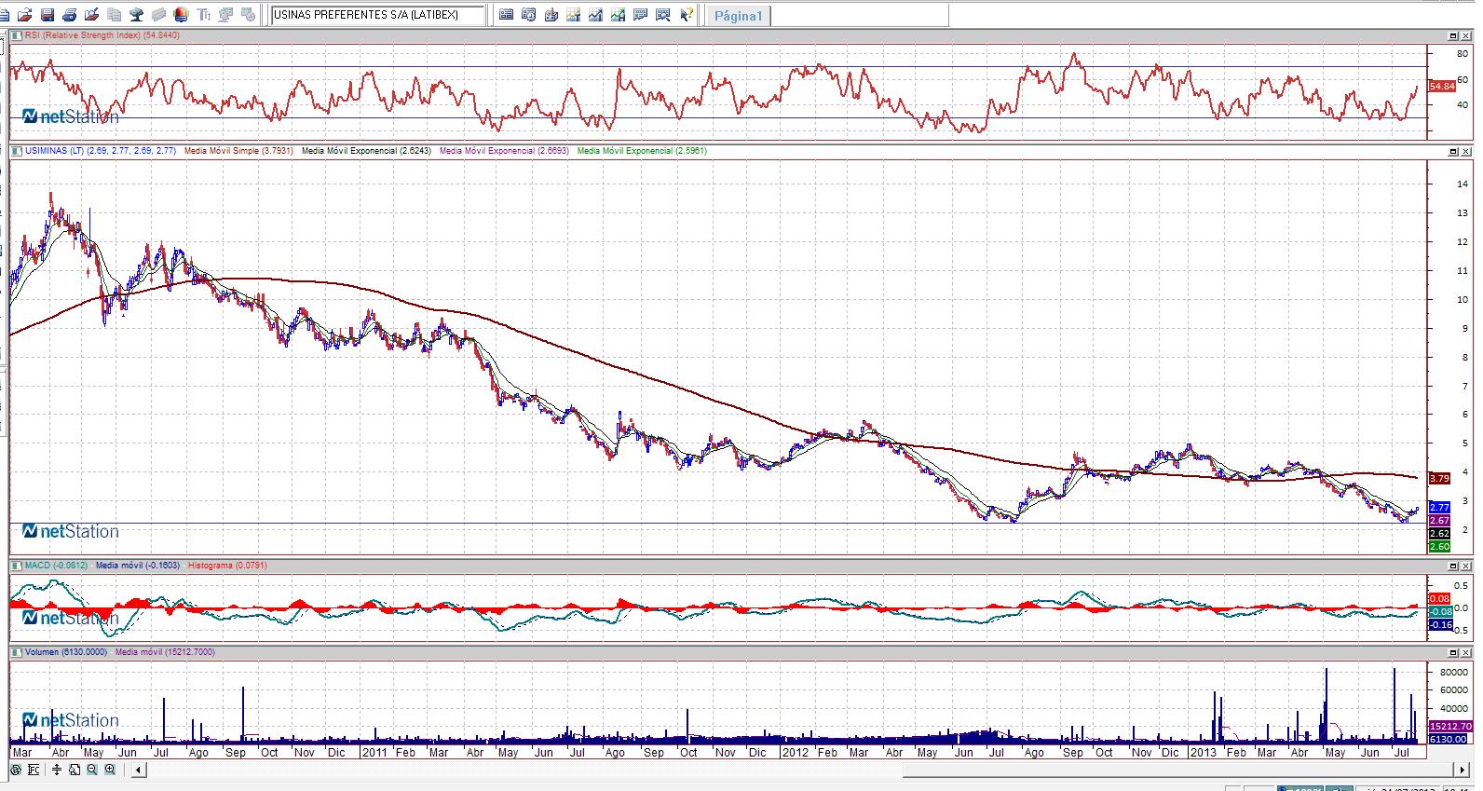This screenshot has height=791, width=1483.
Task: Click the red alarm light icon
Action: click(x=181, y=15)
